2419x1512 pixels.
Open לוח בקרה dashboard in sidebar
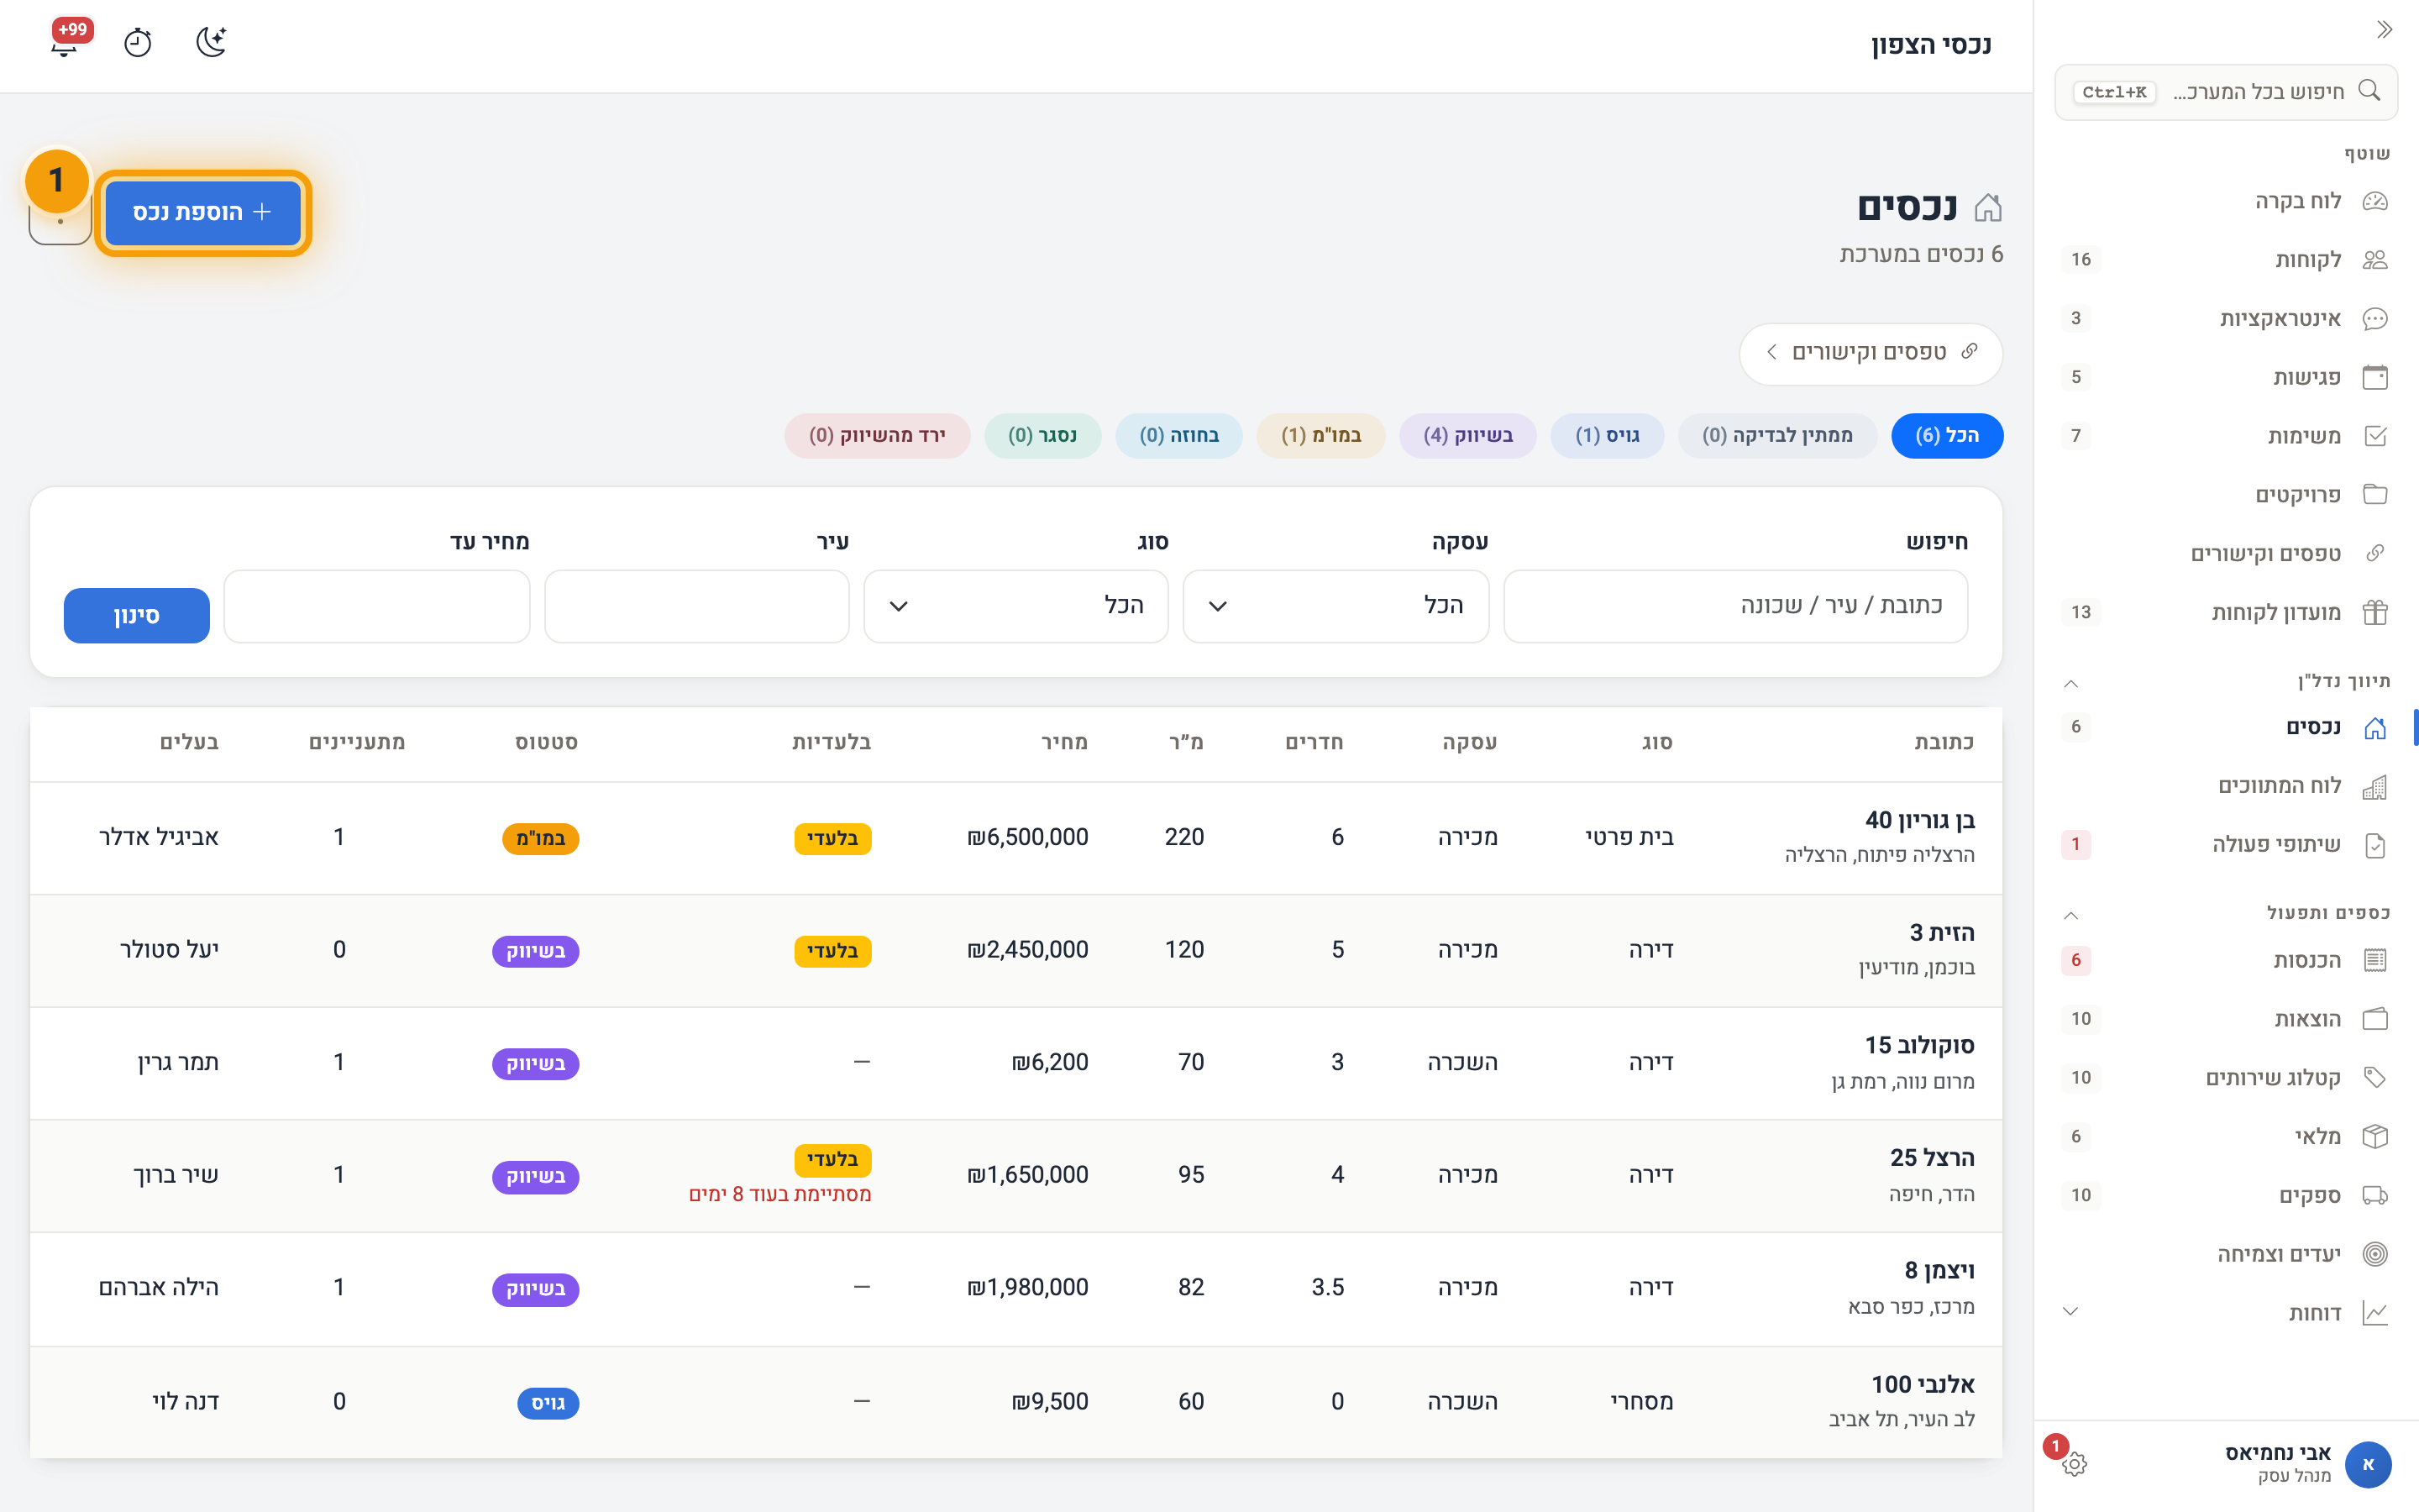tap(2226, 201)
